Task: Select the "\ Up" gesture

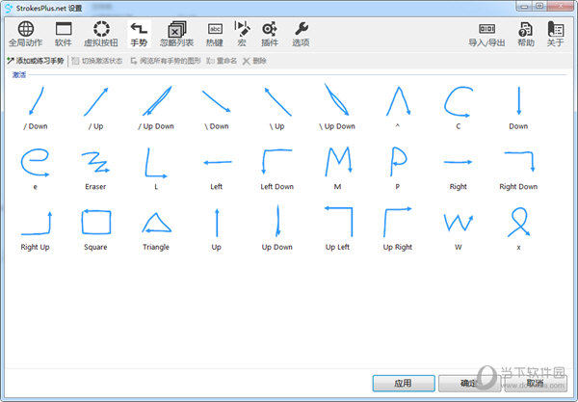Action: click(x=276, y=107)
